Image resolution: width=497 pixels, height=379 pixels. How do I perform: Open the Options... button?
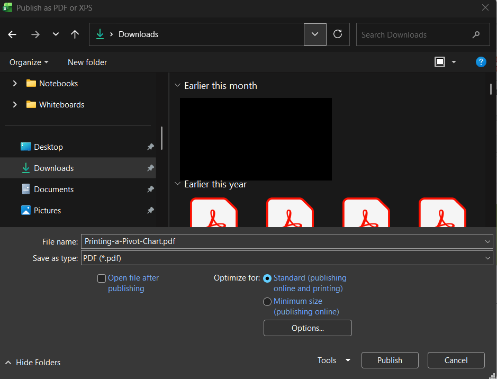click(x=308, y=328)
